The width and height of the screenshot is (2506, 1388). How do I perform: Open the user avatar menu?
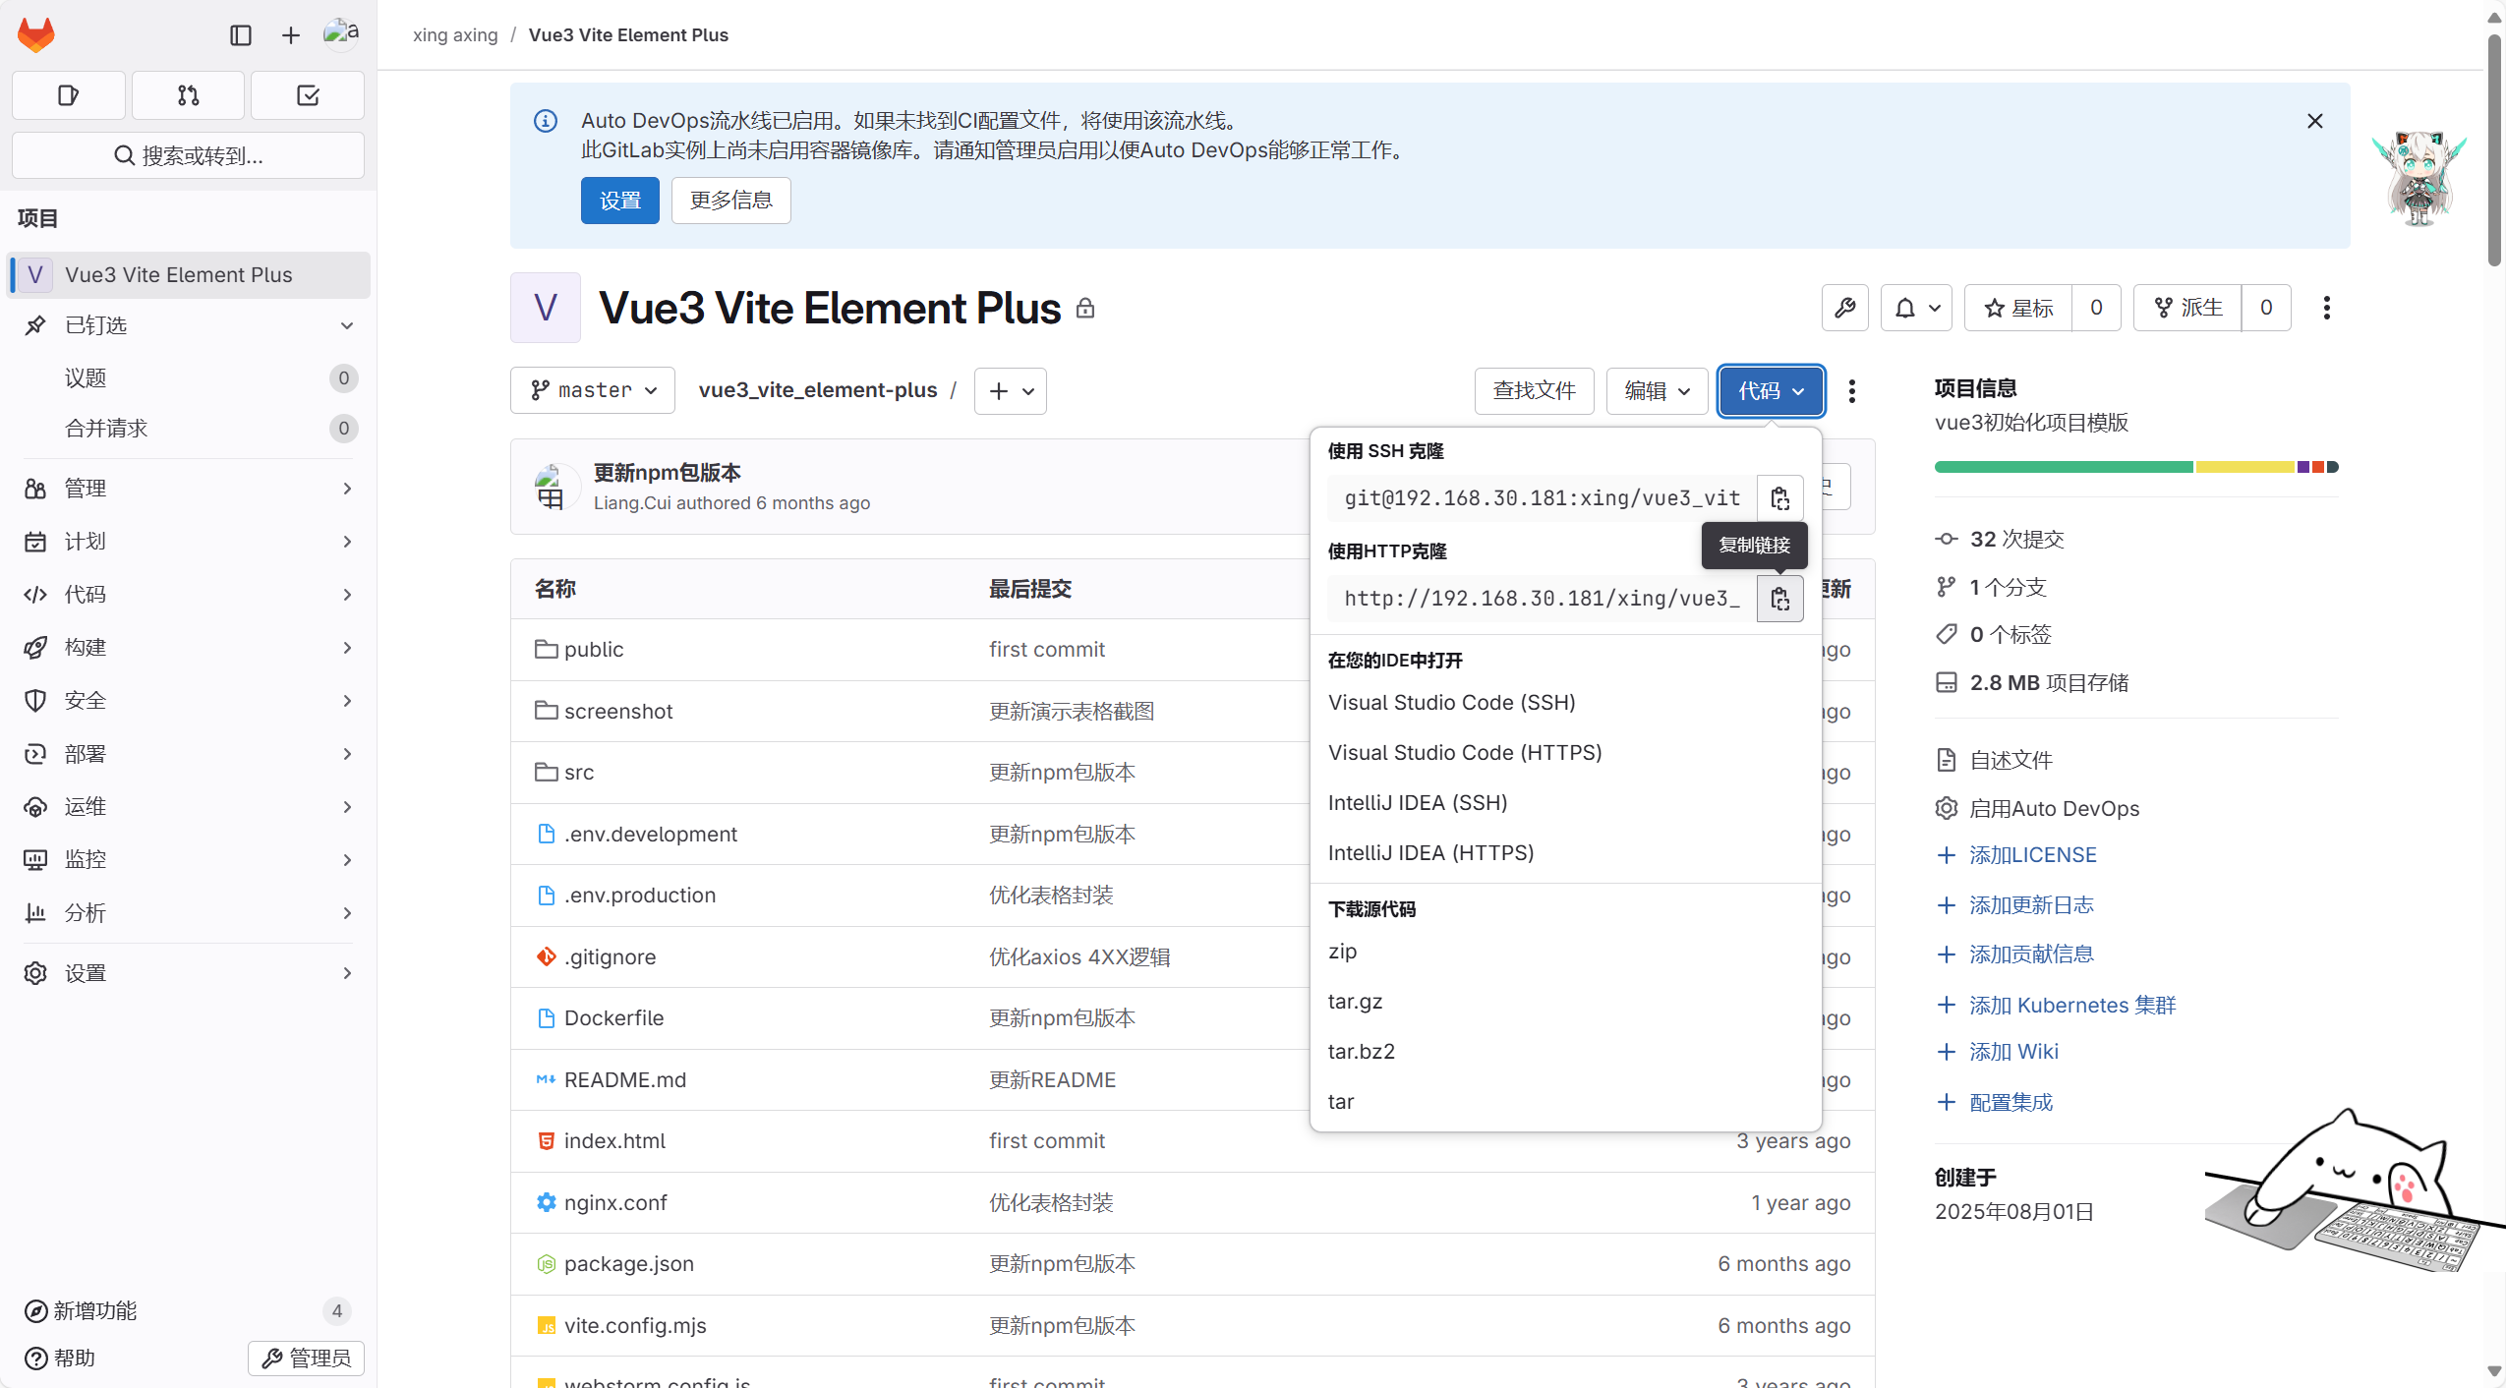coord(341,34)
